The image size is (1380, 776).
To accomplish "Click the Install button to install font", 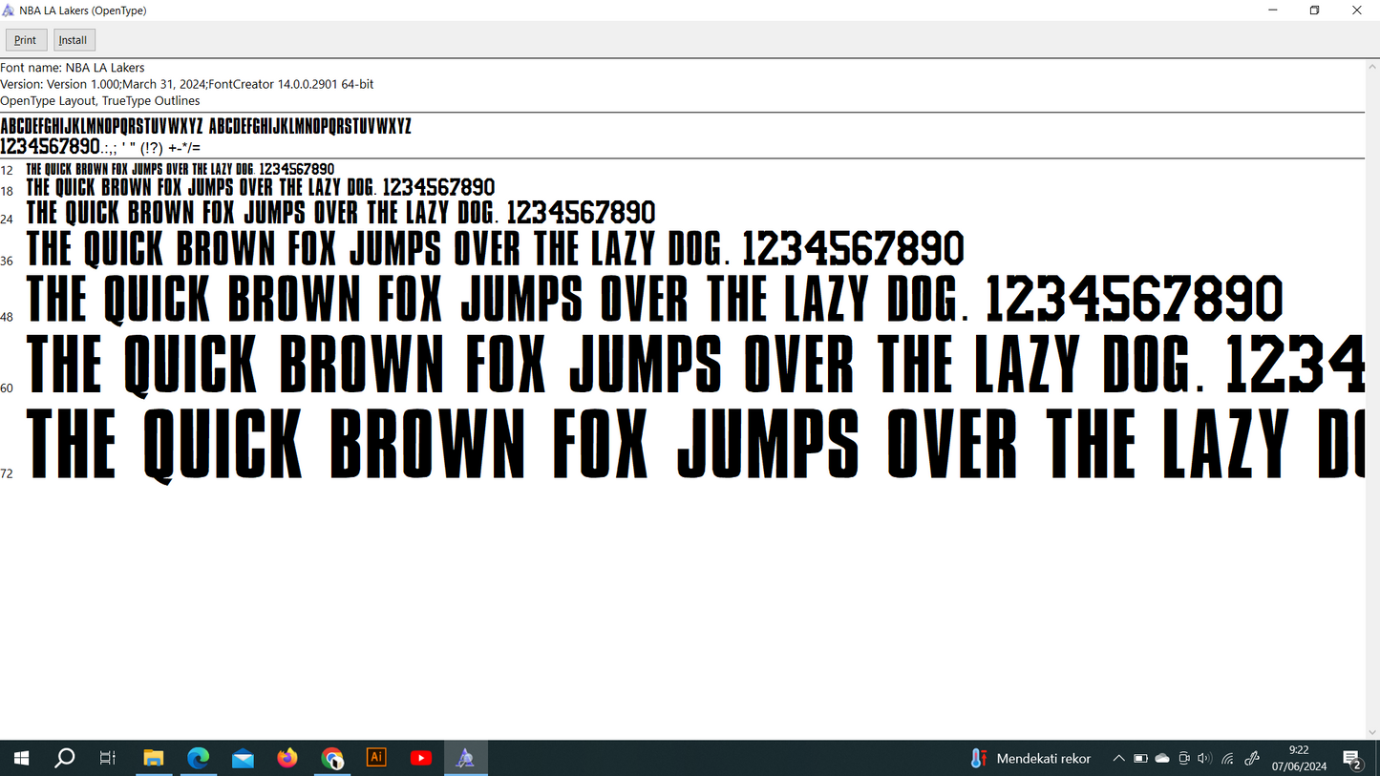I will tap(74, 40).
